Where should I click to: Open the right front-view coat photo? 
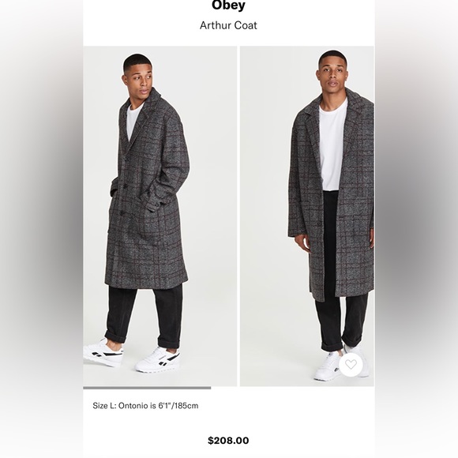point(307,216)
